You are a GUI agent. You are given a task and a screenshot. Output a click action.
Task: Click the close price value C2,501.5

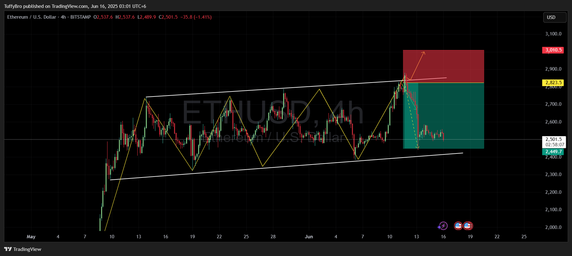(x=168, y=17)
